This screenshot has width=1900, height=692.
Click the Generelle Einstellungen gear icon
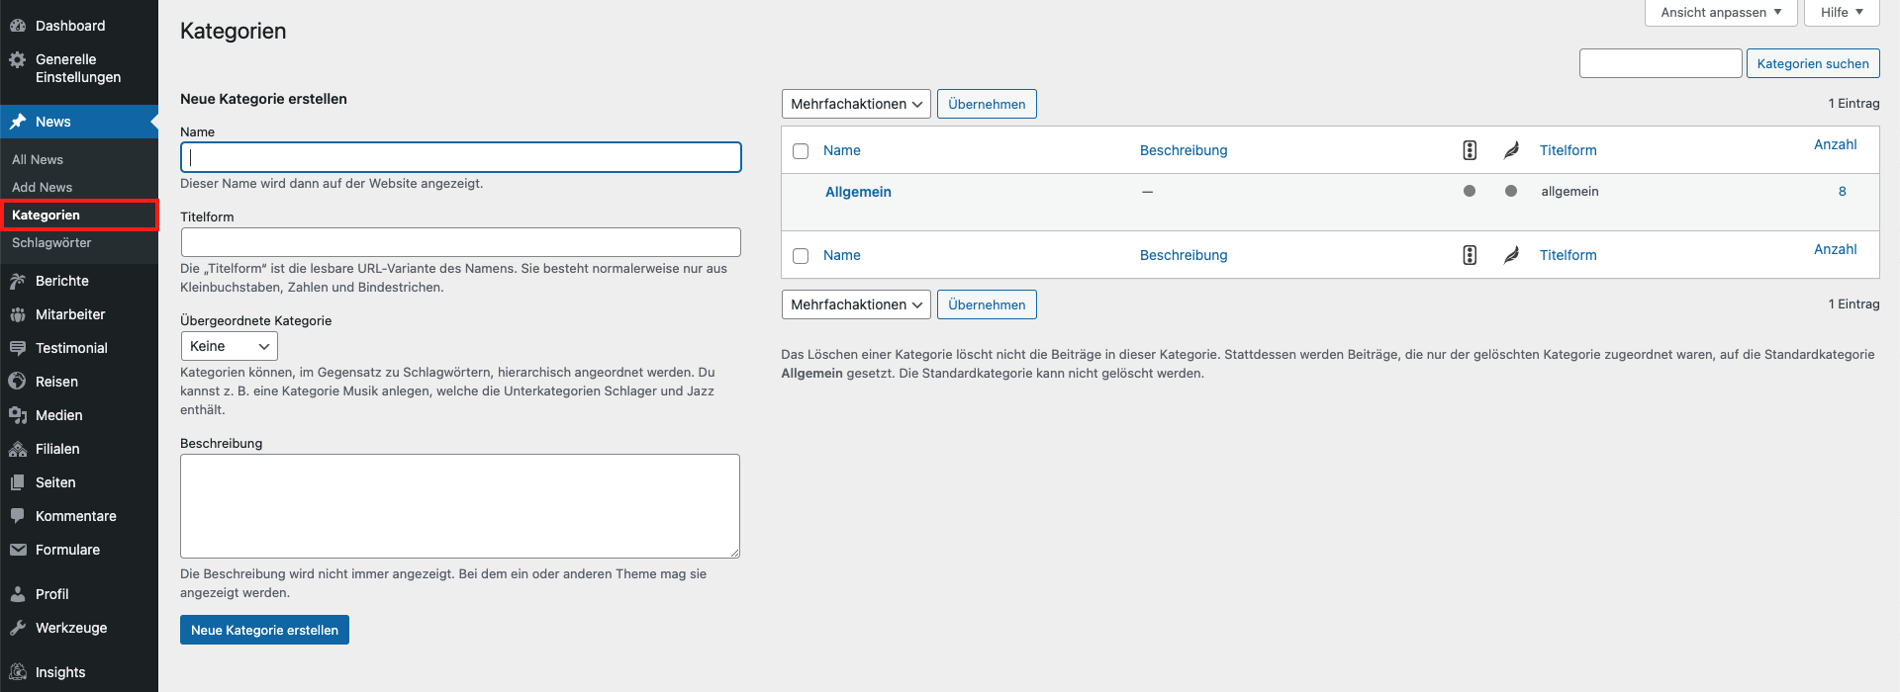(18, 60)
